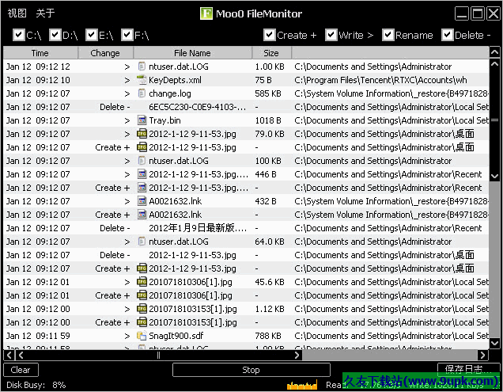Sort by the Size column header

(272, 53)
